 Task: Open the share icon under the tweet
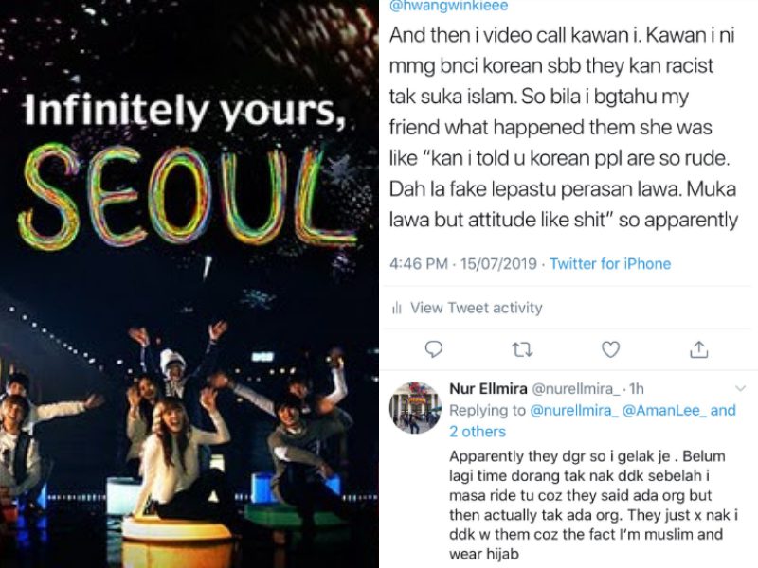[699, 350]
